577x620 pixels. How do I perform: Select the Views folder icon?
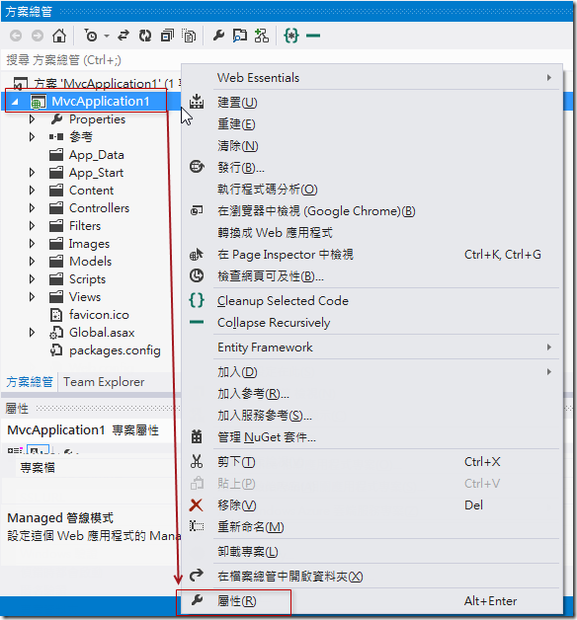pyautogui.click(x=56, y=297)
